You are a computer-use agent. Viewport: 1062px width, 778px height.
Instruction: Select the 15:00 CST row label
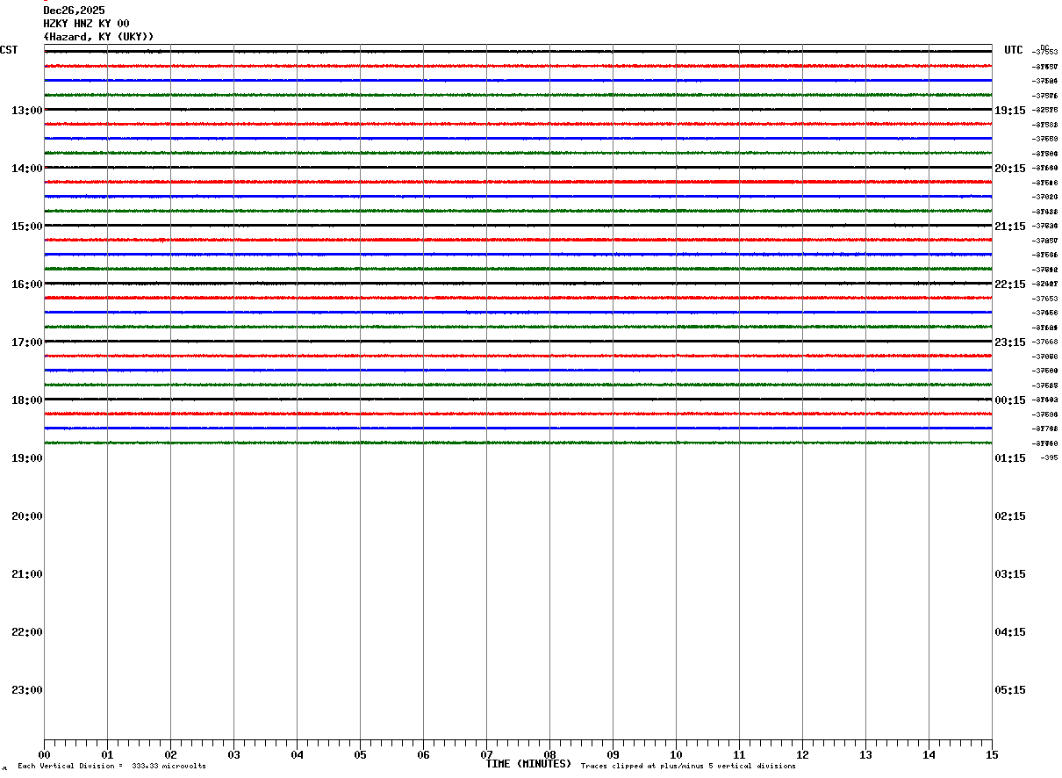pos(27,227)
